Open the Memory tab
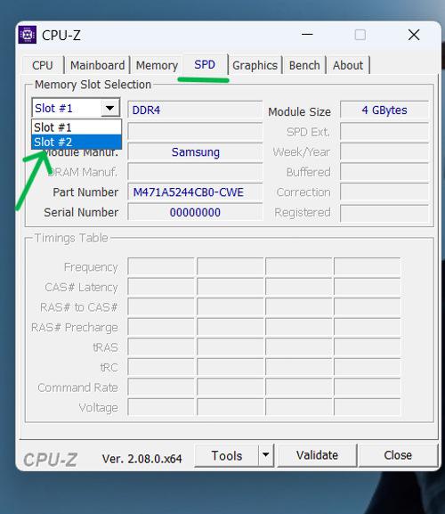 click(157, 65)
